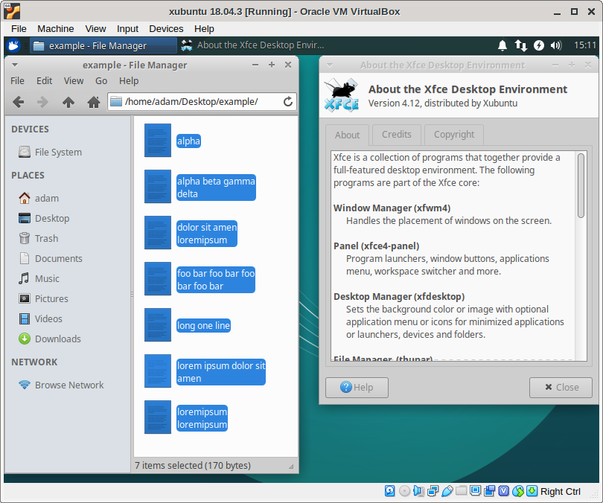The image size is (603, 503).
Task: Click the notification bell in the panel
Action: (x=503, y=45)
